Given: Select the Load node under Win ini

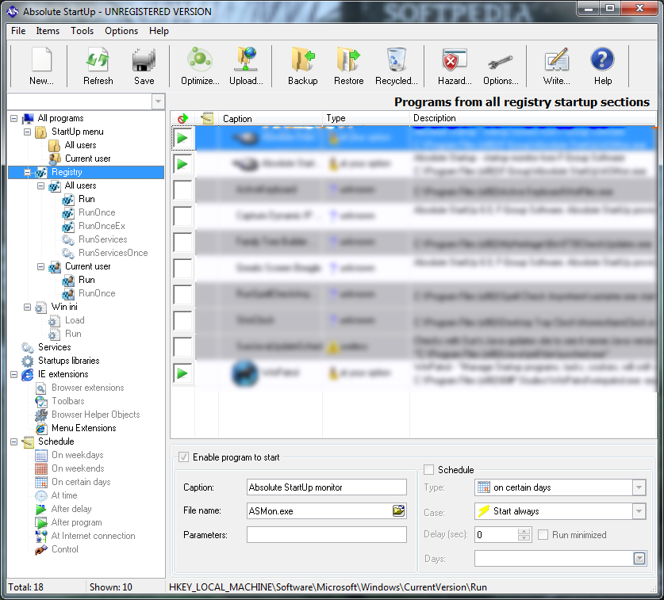Looking at the screenshot, I should pos(75,320).
